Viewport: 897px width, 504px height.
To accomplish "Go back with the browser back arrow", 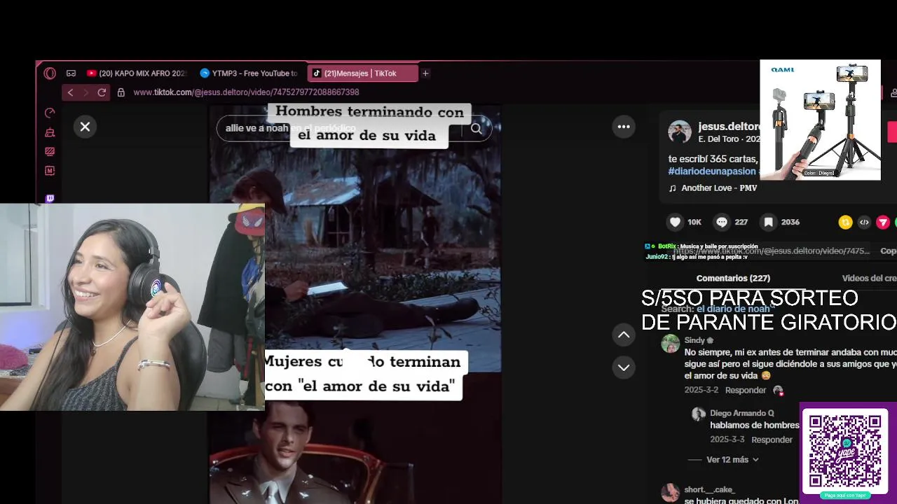I will click(70, 92).
